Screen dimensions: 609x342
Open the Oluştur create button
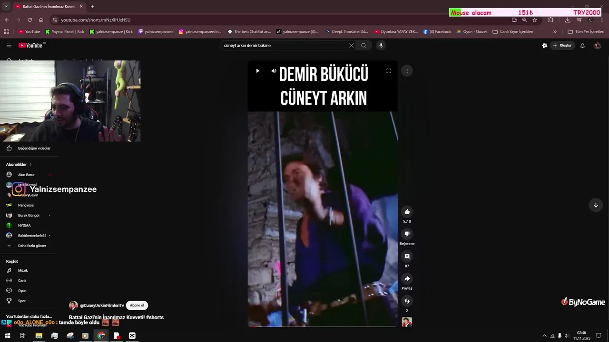(x=562, y=45)
